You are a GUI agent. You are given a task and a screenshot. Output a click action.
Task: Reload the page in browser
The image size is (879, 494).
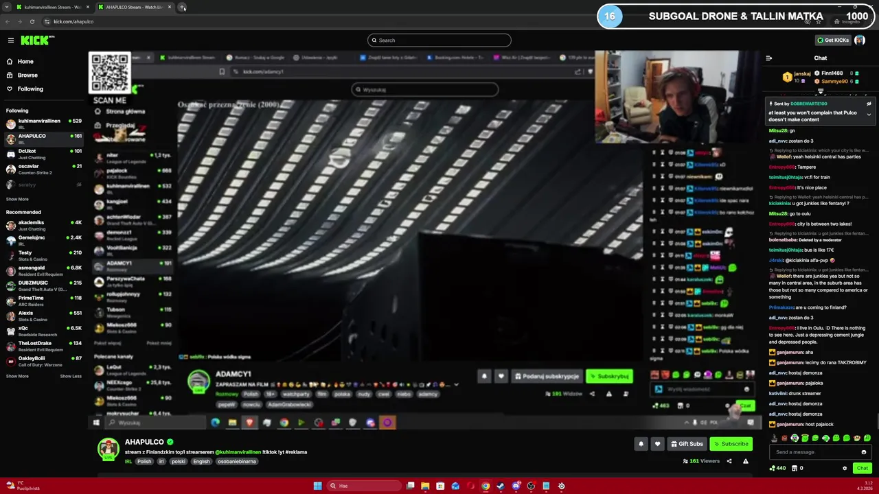tap(32, 21)
